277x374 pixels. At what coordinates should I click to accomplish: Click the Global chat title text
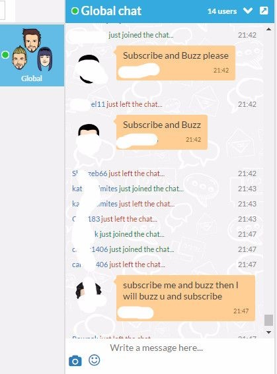coord(111,11)
